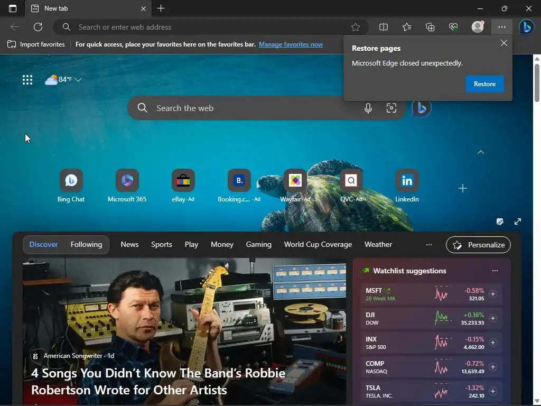Add this page to favorites star
Image resolution: width=541 pixels, height=406 pixels.
pyautogui.click(x=356, y=27)
